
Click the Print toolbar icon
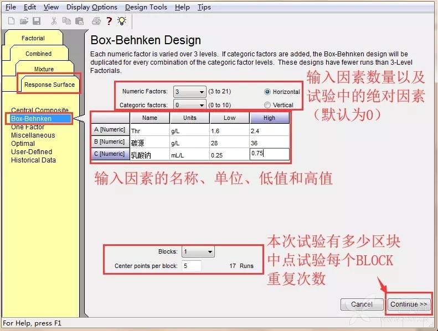(96, 21)
